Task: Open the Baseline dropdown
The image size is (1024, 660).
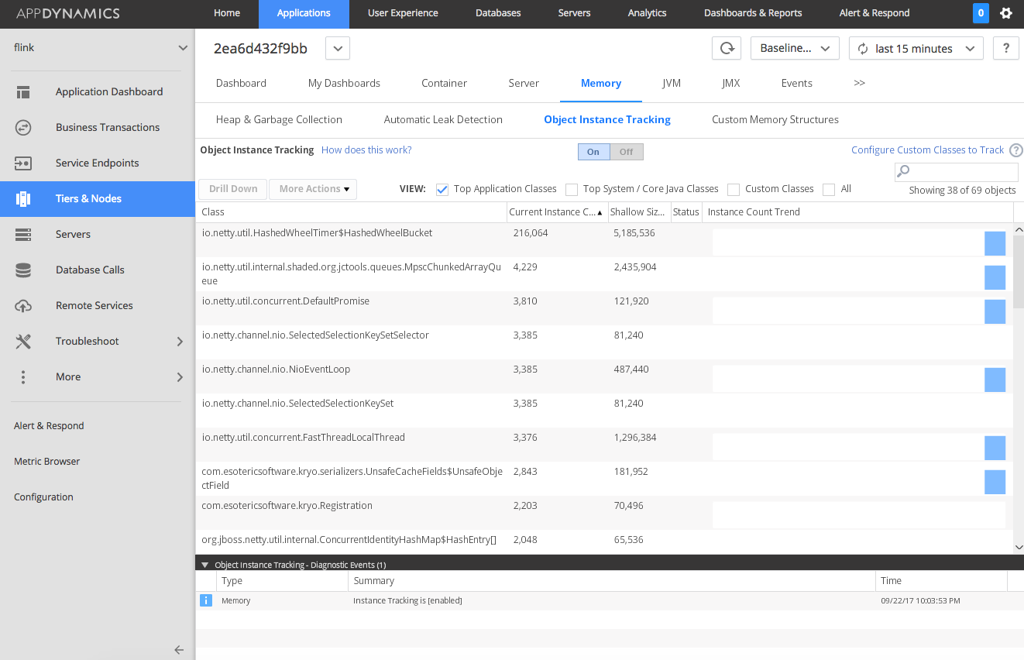Action: [795, 48]
